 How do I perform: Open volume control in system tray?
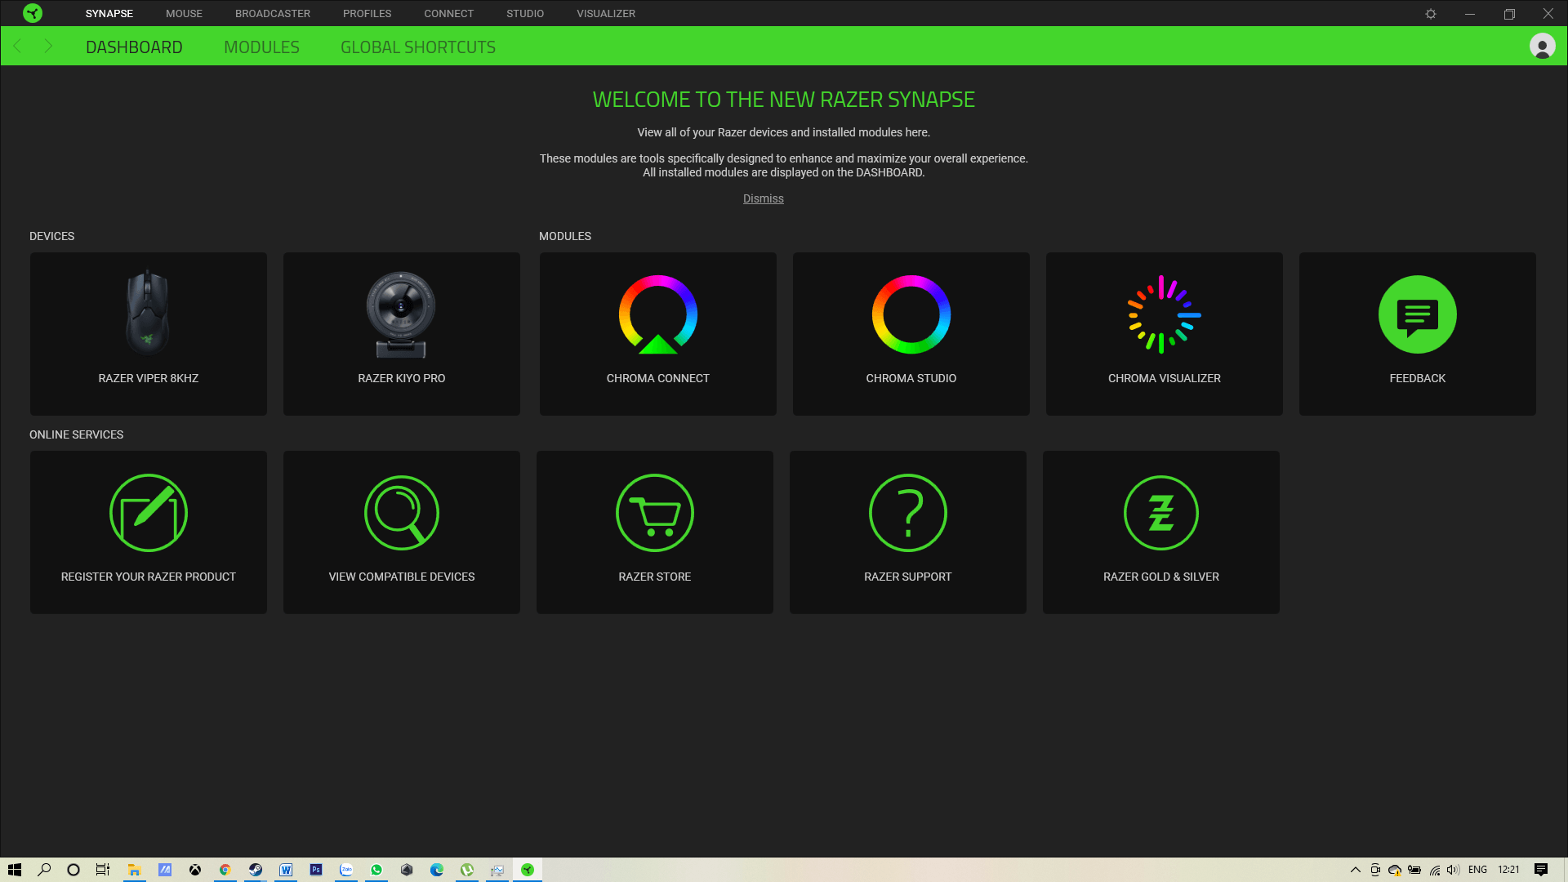click(x=1454, y=870)
